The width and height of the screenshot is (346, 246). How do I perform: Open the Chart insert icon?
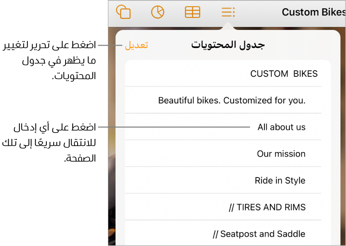click(158, 12)
